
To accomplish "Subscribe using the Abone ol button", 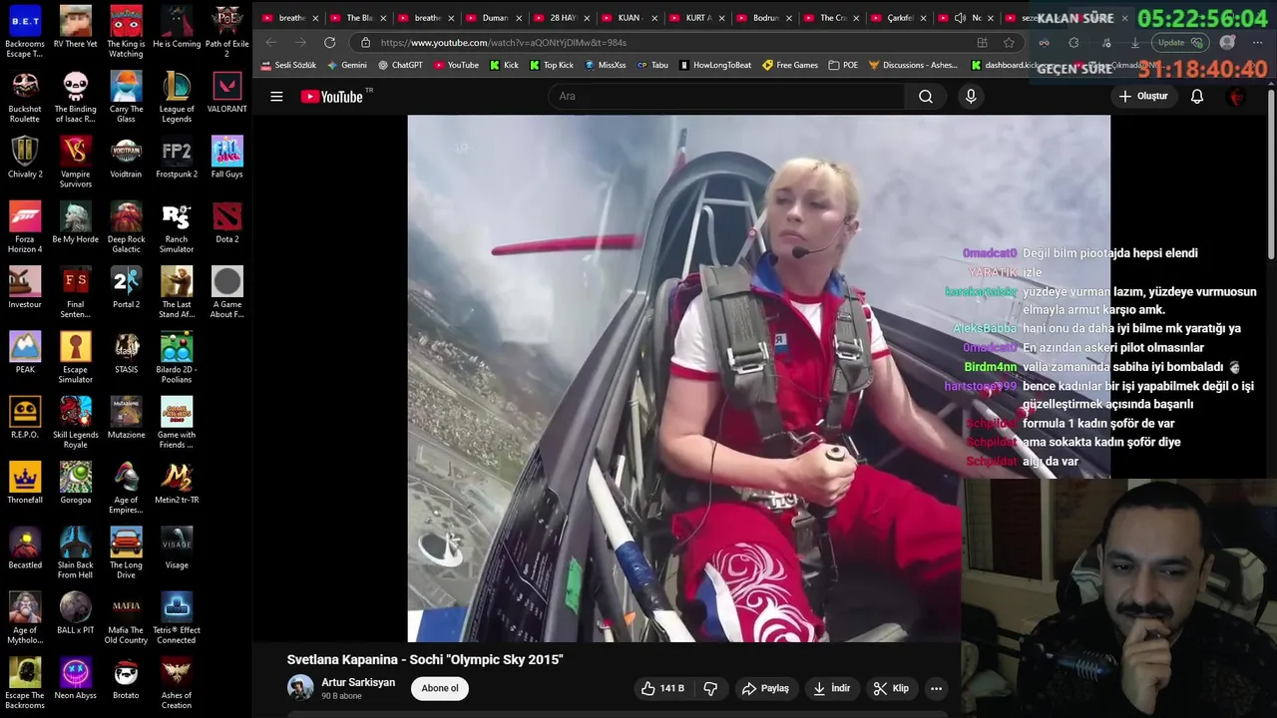I will pos(440,688).
